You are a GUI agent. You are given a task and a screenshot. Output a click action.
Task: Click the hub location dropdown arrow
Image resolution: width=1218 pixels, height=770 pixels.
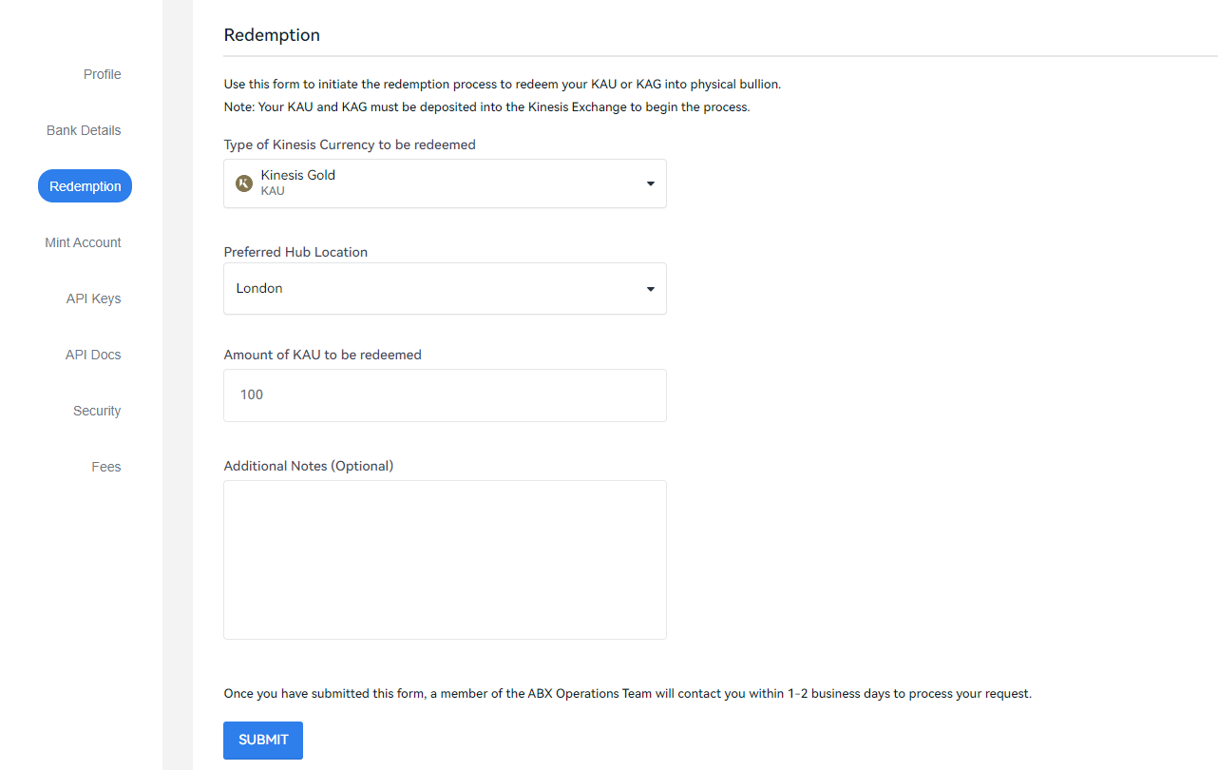tap(651, 289)
